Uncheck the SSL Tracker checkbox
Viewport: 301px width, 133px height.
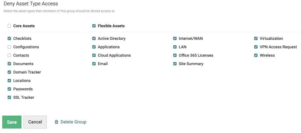coord(9,97)
